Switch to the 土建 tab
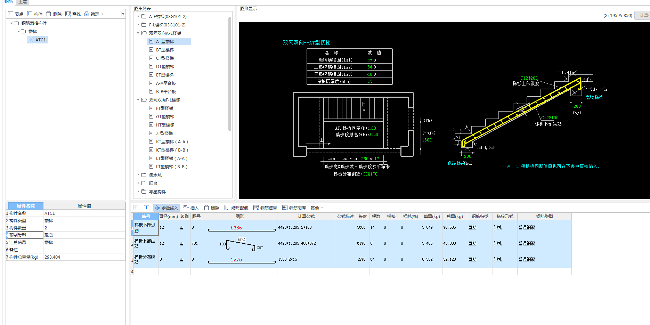650x325 pixels. pos(23,2)
